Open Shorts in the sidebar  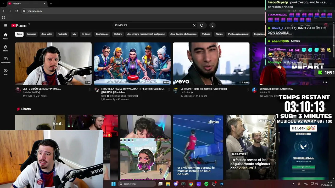(5, 48)
